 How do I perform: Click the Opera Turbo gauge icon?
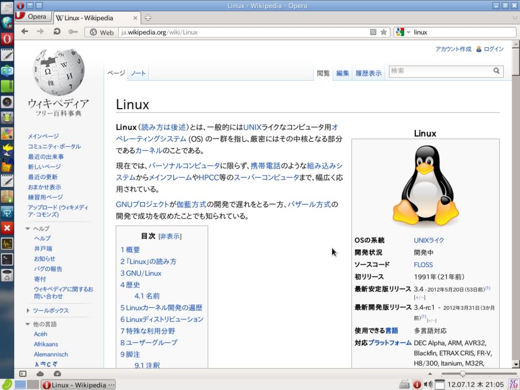[x=57, y=374]
